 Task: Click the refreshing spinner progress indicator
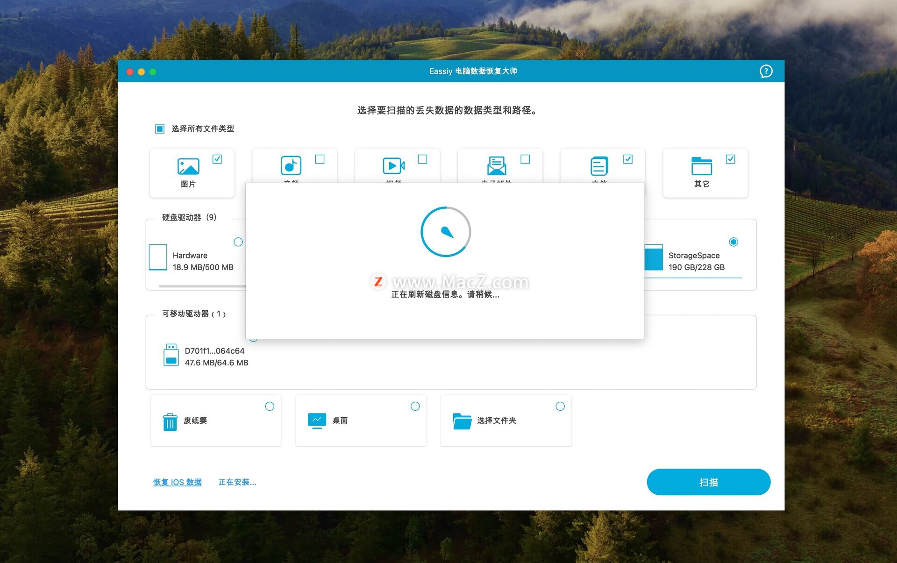446,232
